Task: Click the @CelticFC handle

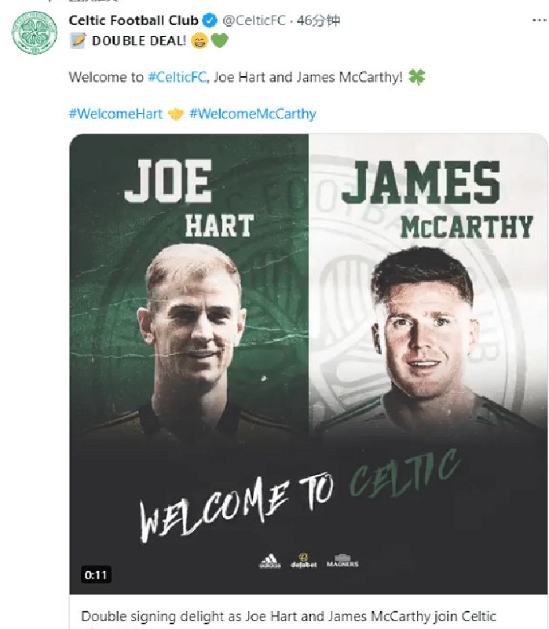Action: click(254, 20)
